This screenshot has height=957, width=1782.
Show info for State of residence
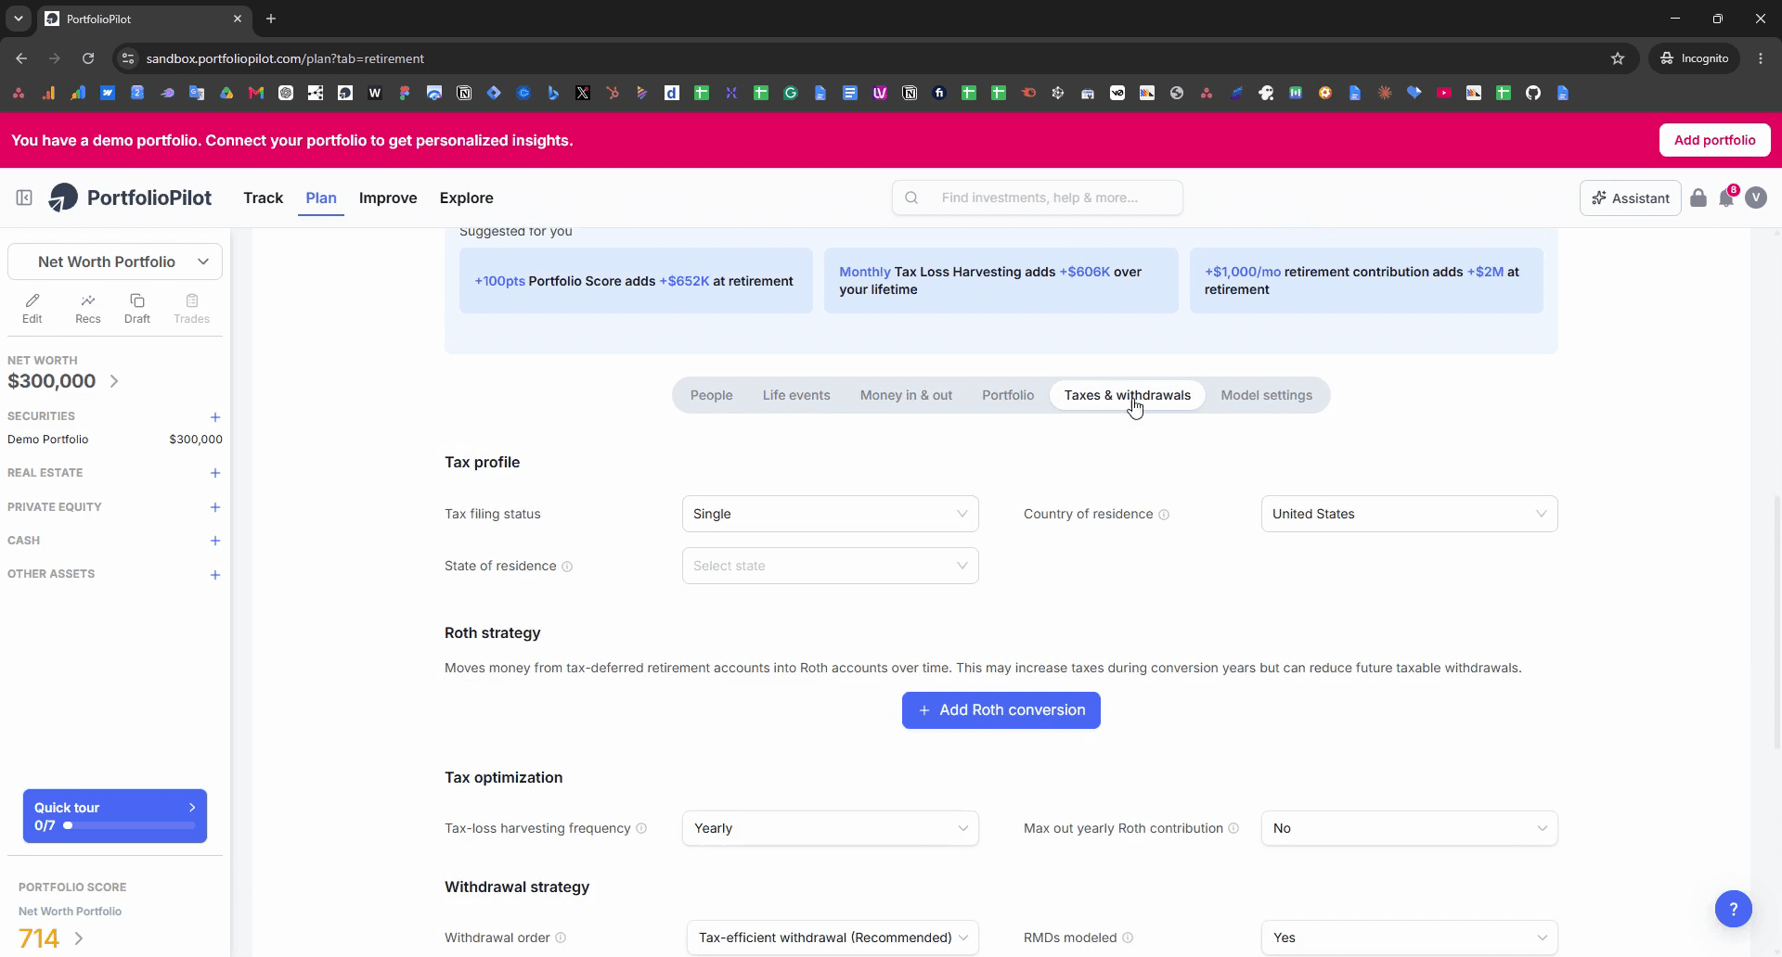pos(567,567)
